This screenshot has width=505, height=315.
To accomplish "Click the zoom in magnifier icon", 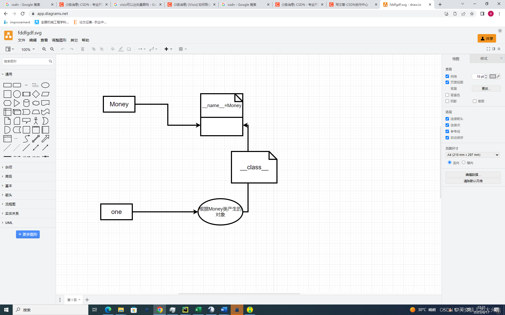I will click(44, 49).
